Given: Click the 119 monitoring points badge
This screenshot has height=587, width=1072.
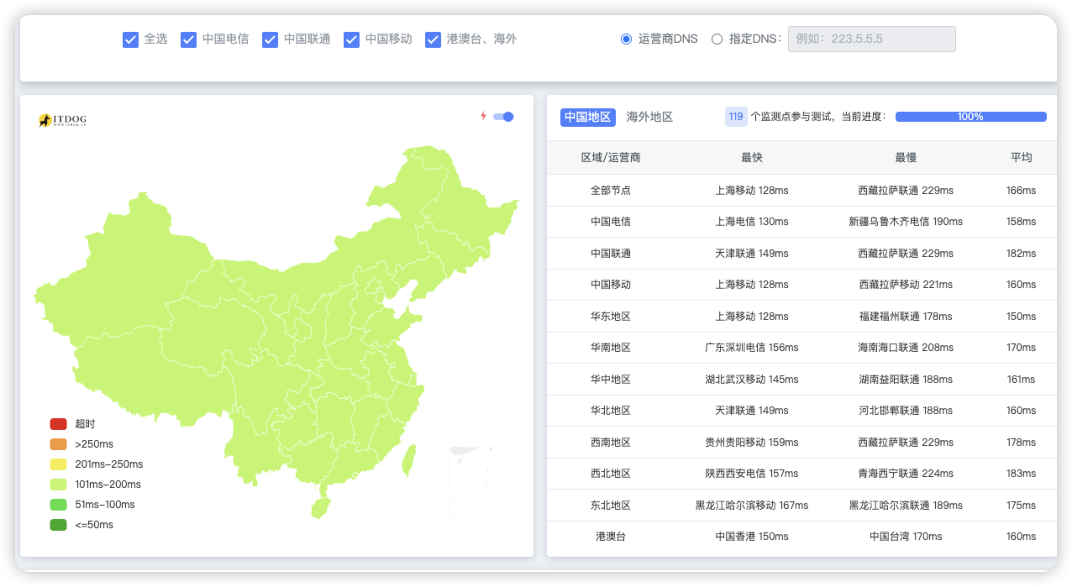Looking at the screenshot, I should (x=735, y=117).
